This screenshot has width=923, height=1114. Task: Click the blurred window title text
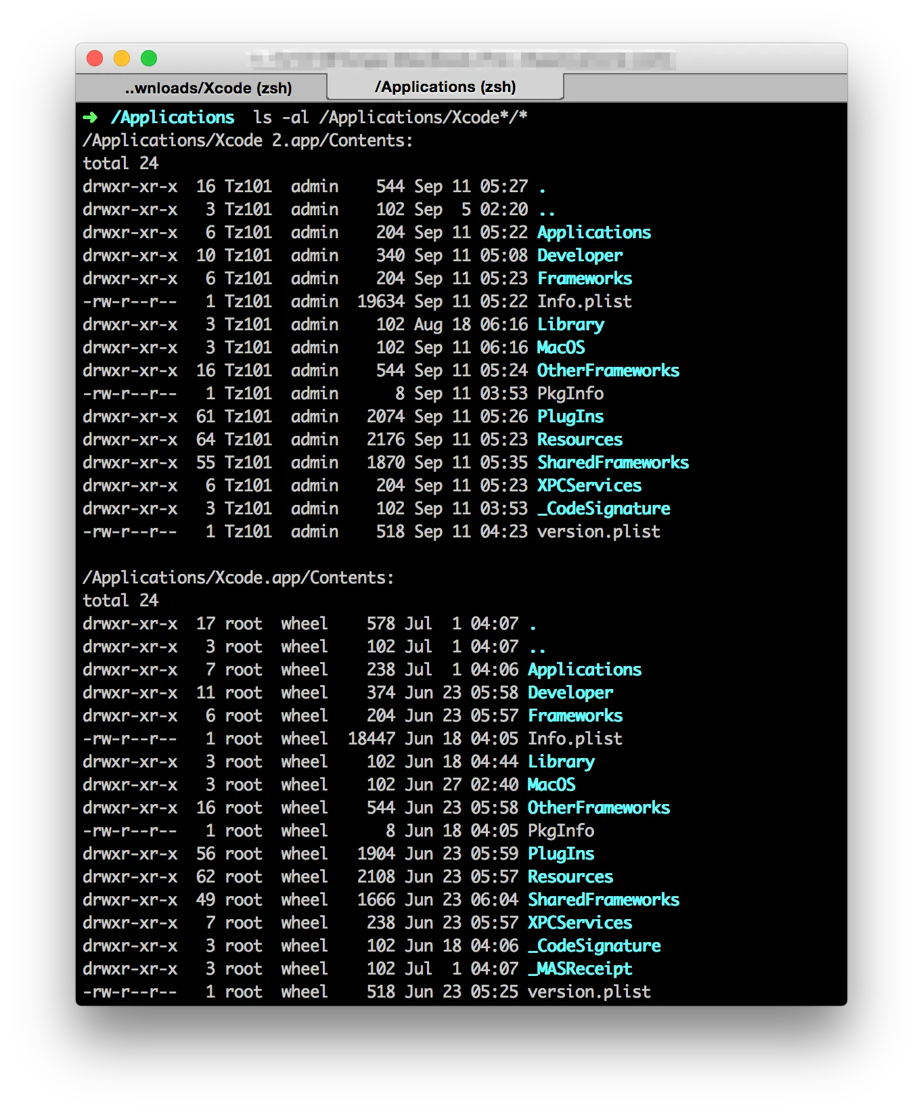pyautogui.click(x=460, y=60)
